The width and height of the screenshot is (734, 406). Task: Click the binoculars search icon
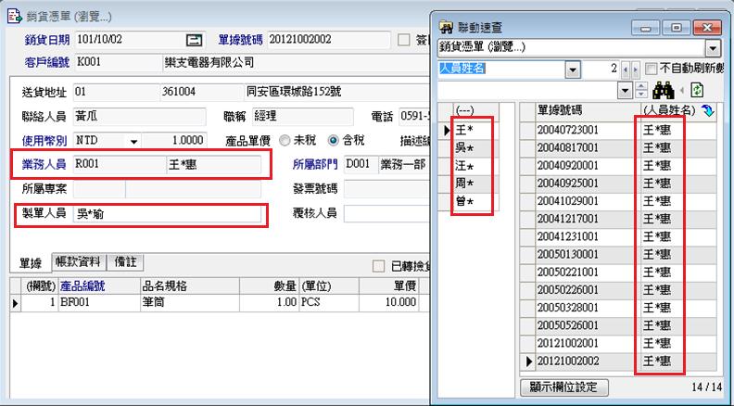click(664, 90)
